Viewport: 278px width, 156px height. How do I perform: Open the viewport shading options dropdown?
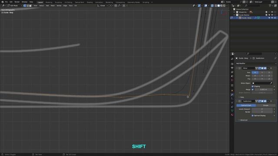tap(227, 6)
